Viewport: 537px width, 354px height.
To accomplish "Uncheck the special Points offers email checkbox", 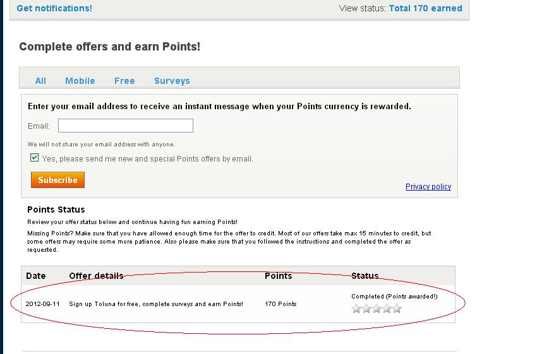I will [34, 158].
